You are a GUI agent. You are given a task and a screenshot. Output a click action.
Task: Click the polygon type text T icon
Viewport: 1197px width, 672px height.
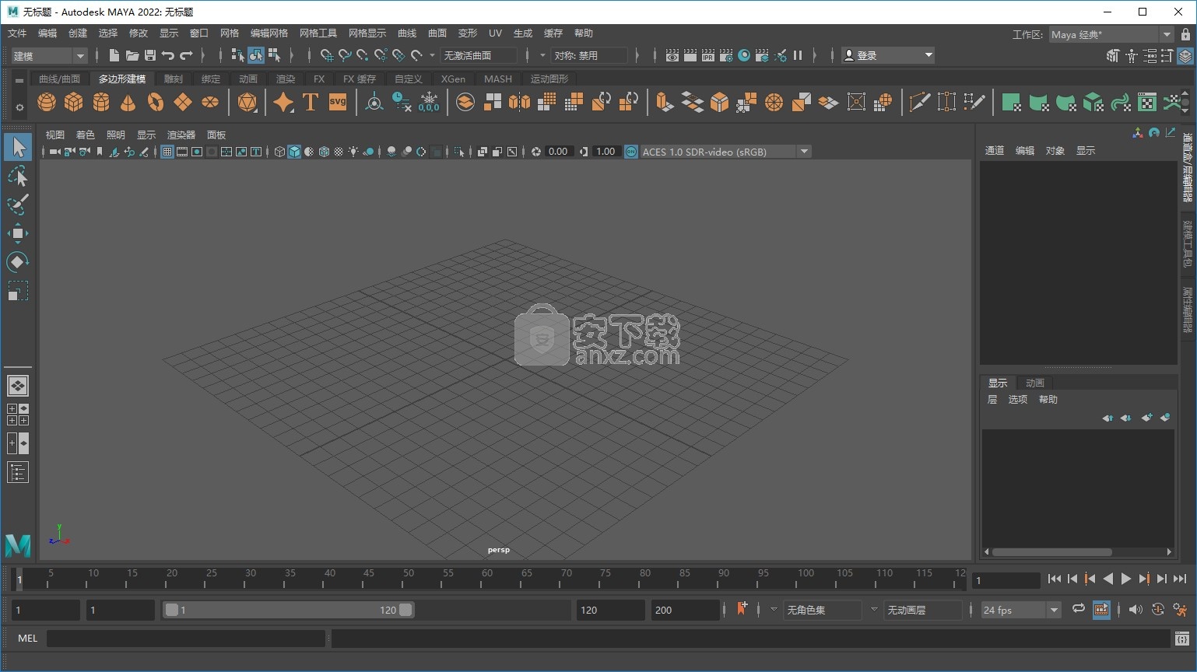(311, 102)
